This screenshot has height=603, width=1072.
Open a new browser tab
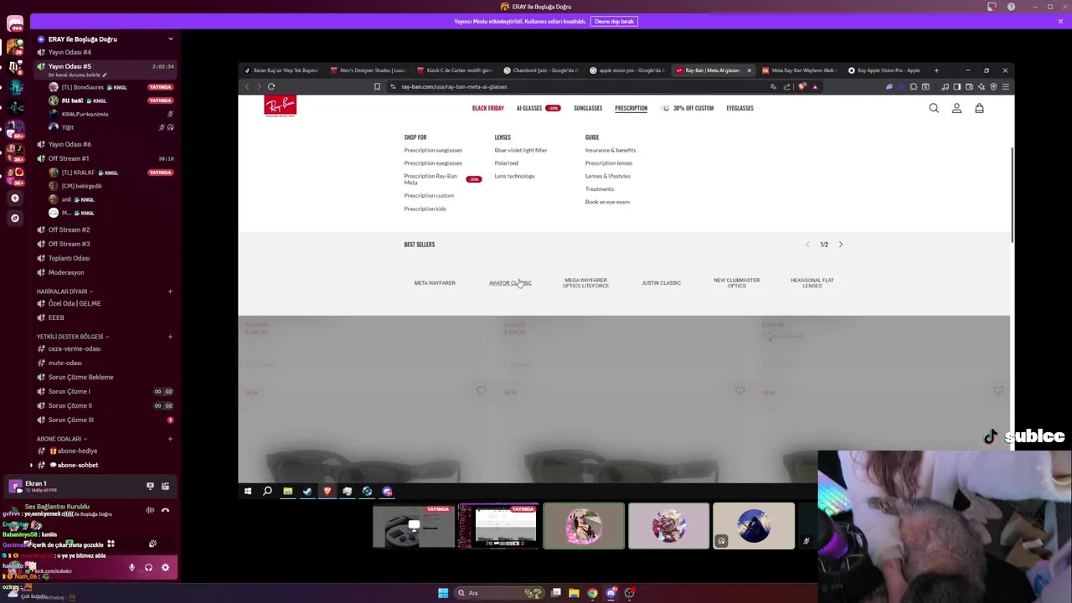click(x=936, y=70)
